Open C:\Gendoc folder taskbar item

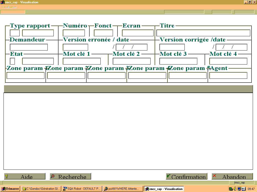coord(41,189)
